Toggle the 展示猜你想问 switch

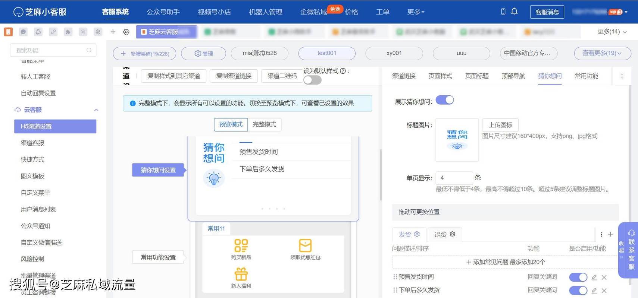pos(445,100)
